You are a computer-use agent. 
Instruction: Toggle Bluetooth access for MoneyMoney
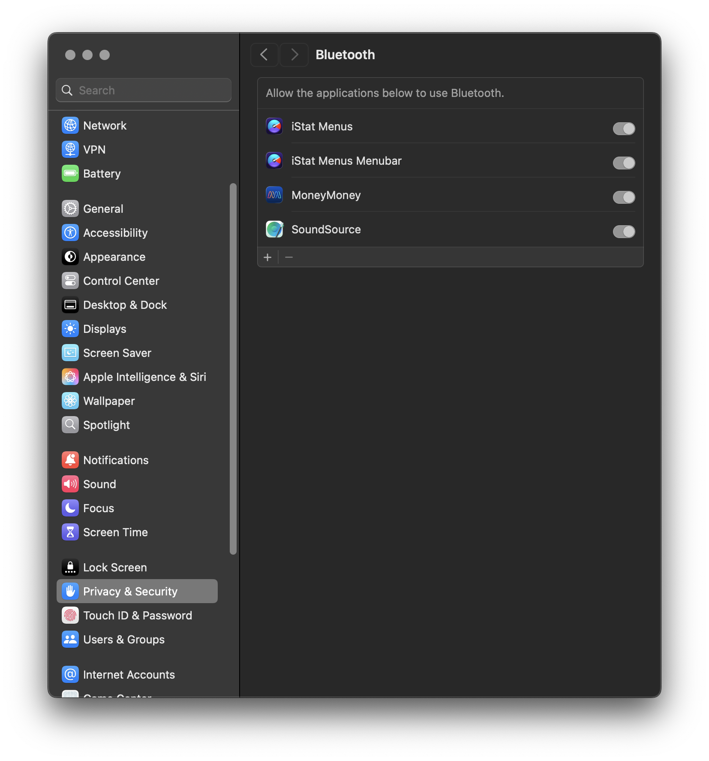click(x=624, y=197)
